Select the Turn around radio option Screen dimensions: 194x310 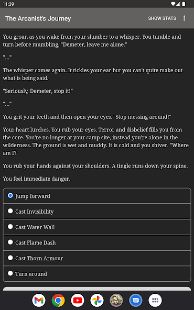pyautogui.click(x=97, y=274)
